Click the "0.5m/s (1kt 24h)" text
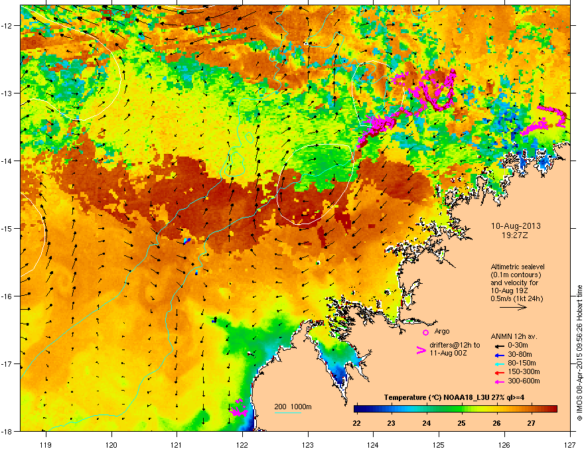The width and height of the screenshot is (584, 451). point(516,299)
